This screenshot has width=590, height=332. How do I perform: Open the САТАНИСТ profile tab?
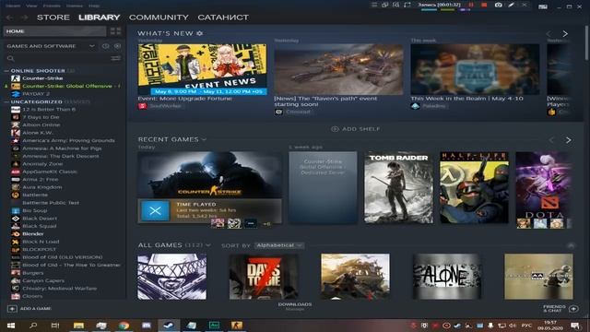(223, 18)
